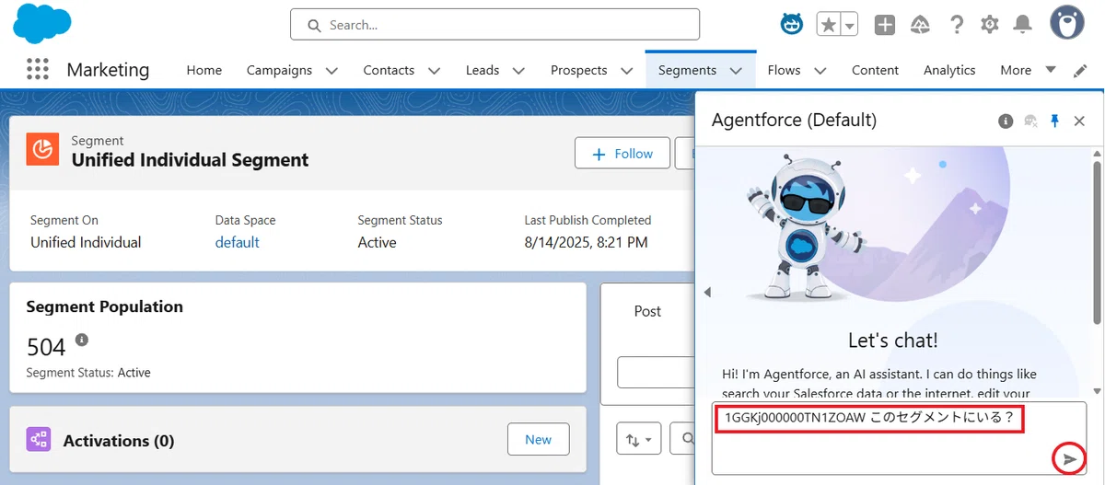The image size is (1105, 485).
Task: Go to the Home tab
Action: click(x=204, y=70)
